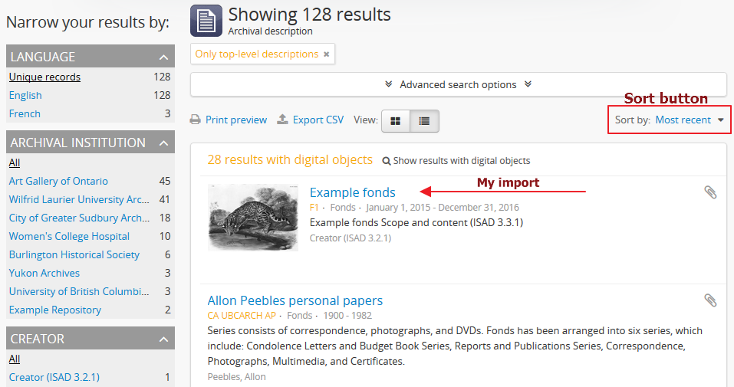Remove the 'Only top-level descriptions' filter
The image size is (734, 387).
coord(326,54)
